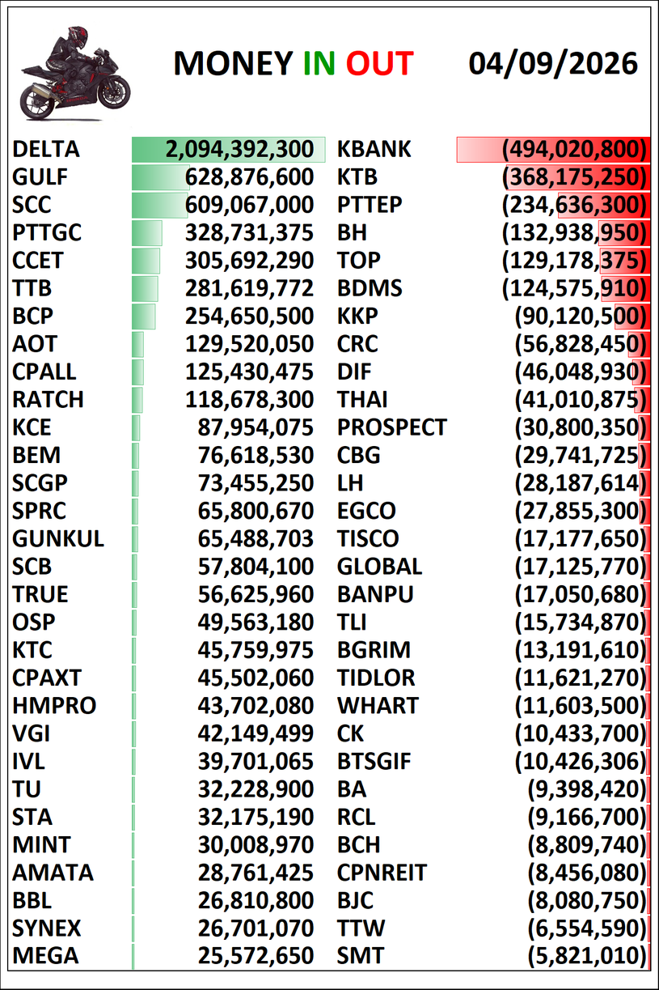Select the HMPRO inflow value 43,702,080
Viewport: 659px width, 990px height.
click(x=256, y=706)
